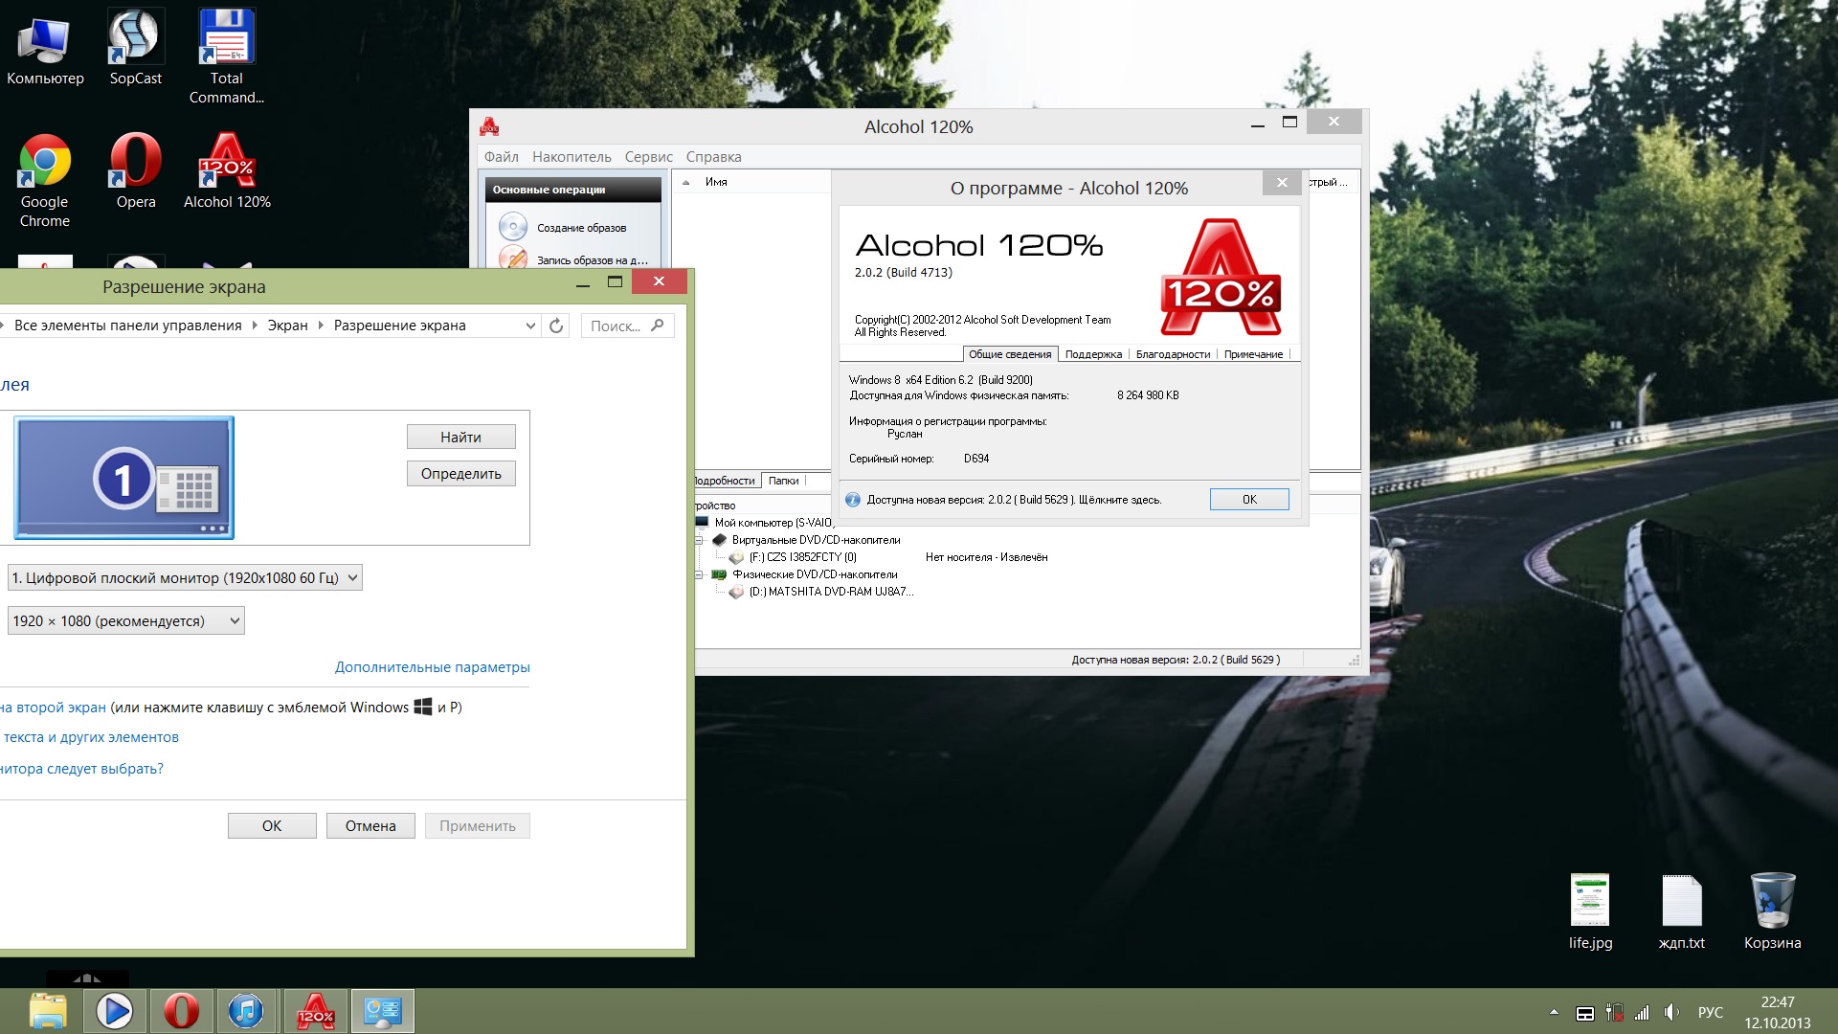Switch to the Поддержка tab

[1092, 354]
